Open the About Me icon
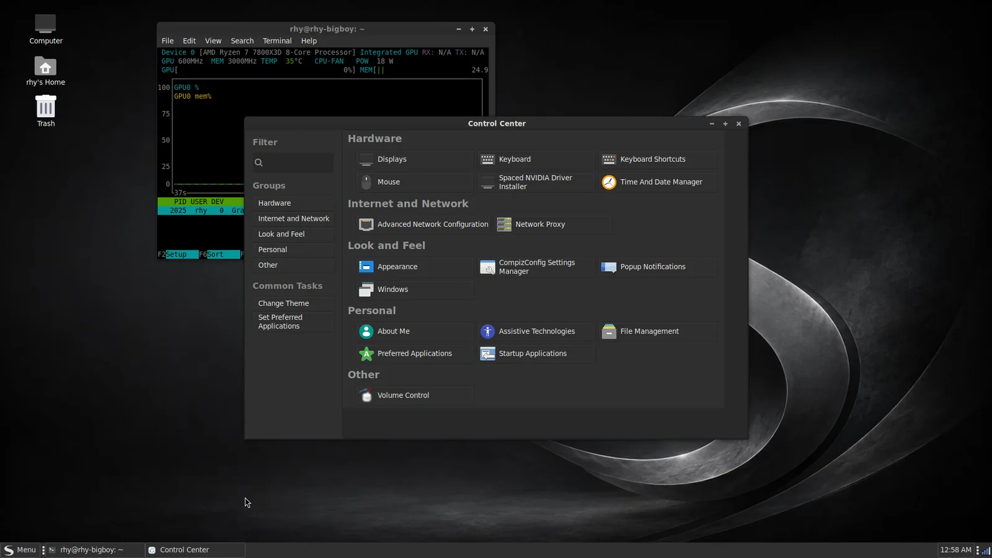The width and height of the screenshot is (992, 558). coord(366,332)
